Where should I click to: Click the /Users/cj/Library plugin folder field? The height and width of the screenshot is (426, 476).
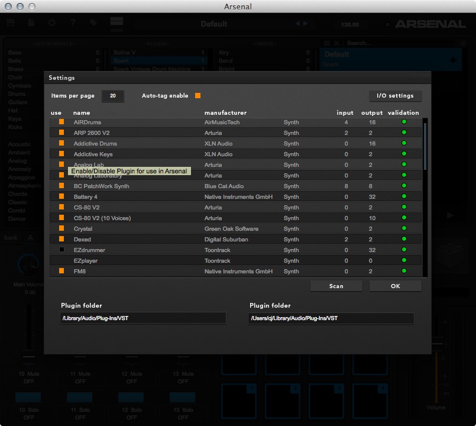click(331, 318)
